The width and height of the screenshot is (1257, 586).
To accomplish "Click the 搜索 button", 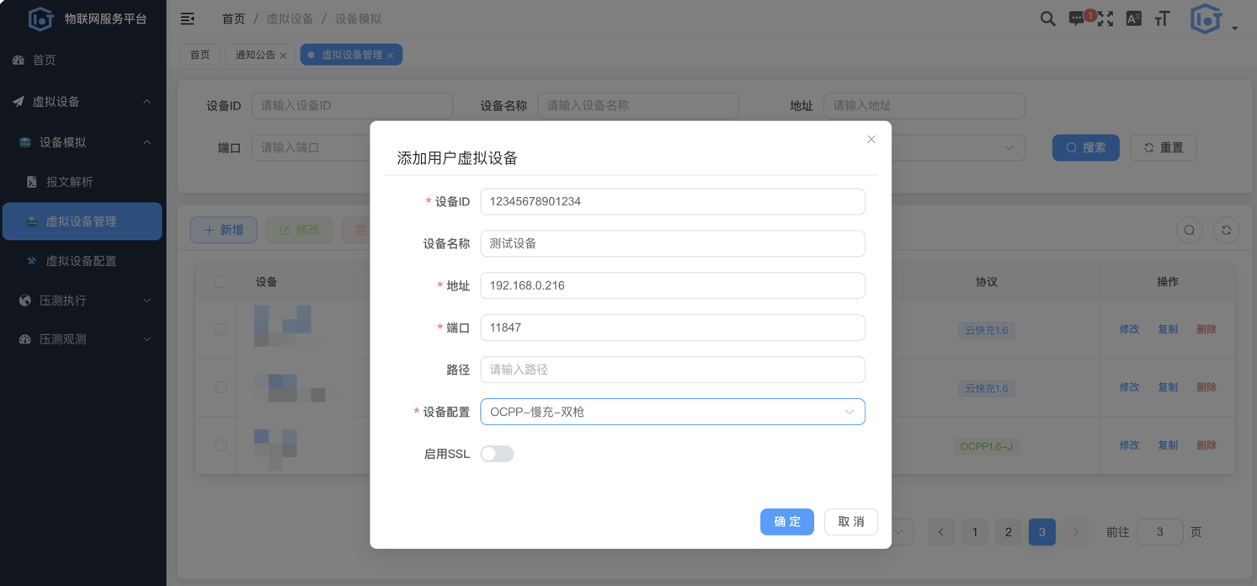I will pos(1086,147).
